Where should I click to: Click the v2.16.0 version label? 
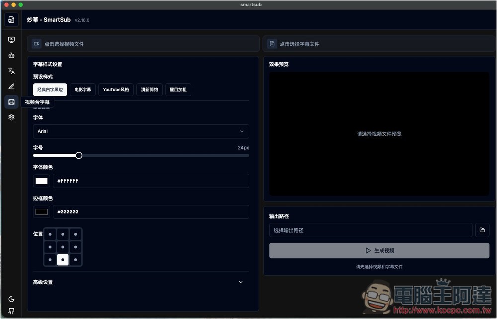82,20
